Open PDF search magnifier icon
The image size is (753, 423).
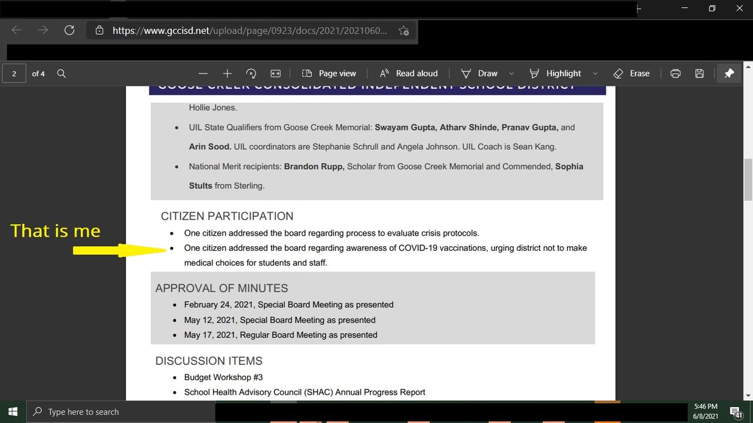point(61,73)
